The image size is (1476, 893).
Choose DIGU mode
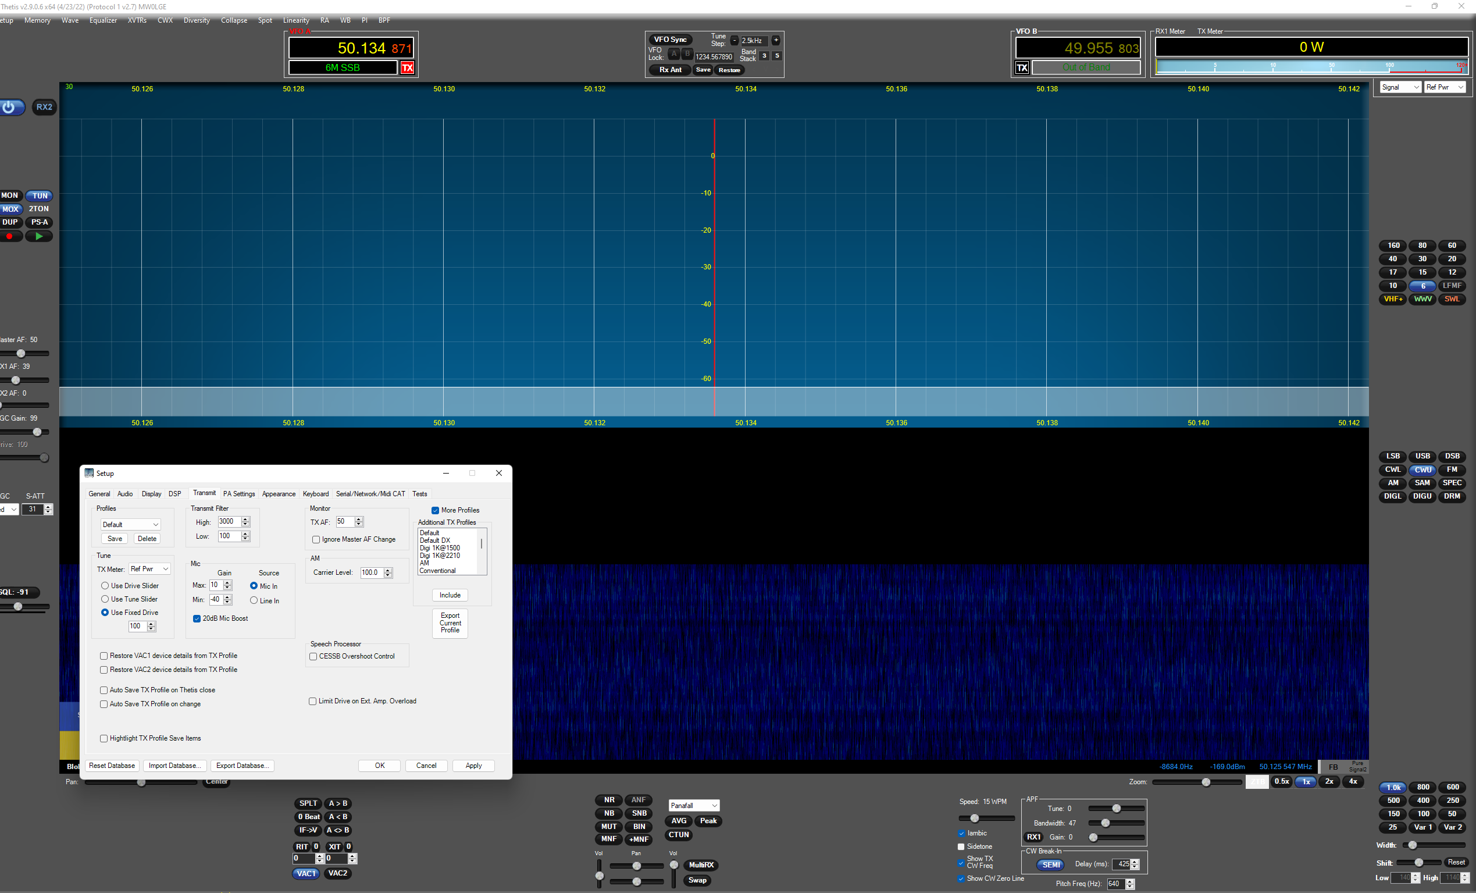tap(1422, 496)
